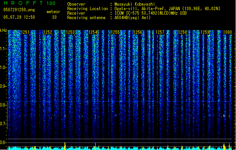Click the 0.9 kHz frequency axis tick

(x=3, y=86)
